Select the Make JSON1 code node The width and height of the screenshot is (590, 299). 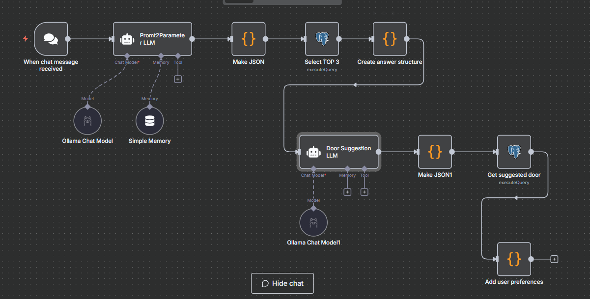435,152
